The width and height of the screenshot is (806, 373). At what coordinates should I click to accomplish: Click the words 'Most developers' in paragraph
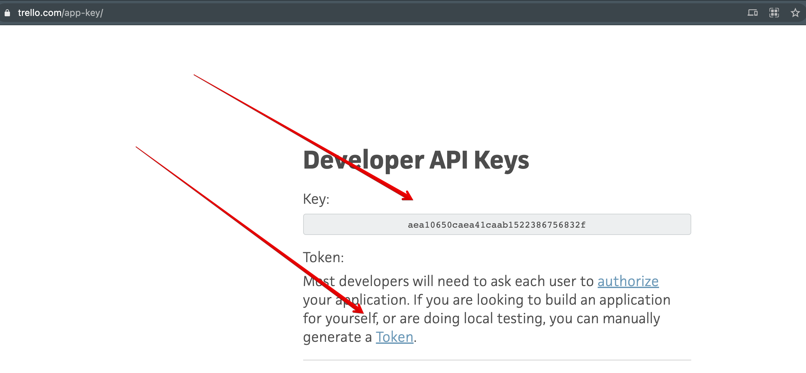pyautogui.click(x=357, y=281)
